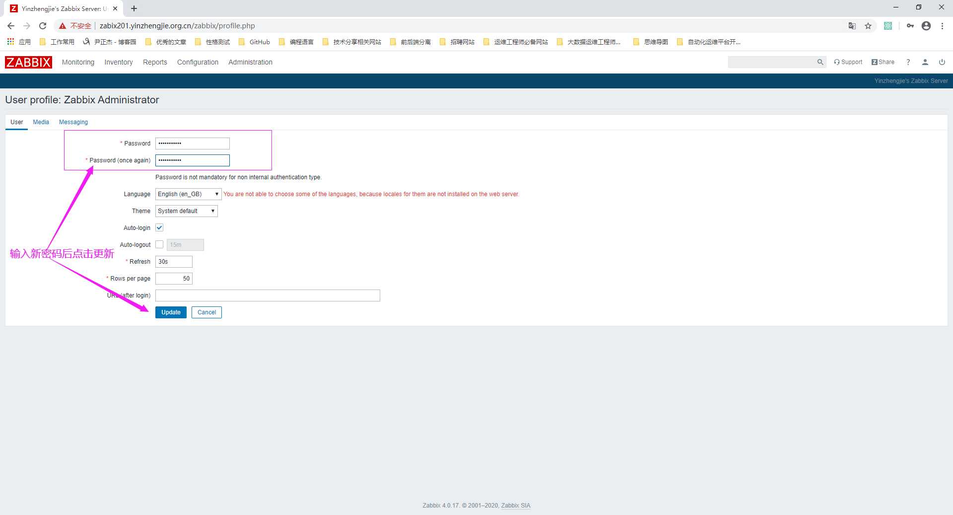Open the Monitoring menu
This screenshot has width=953, height=515.
[78, 62]
